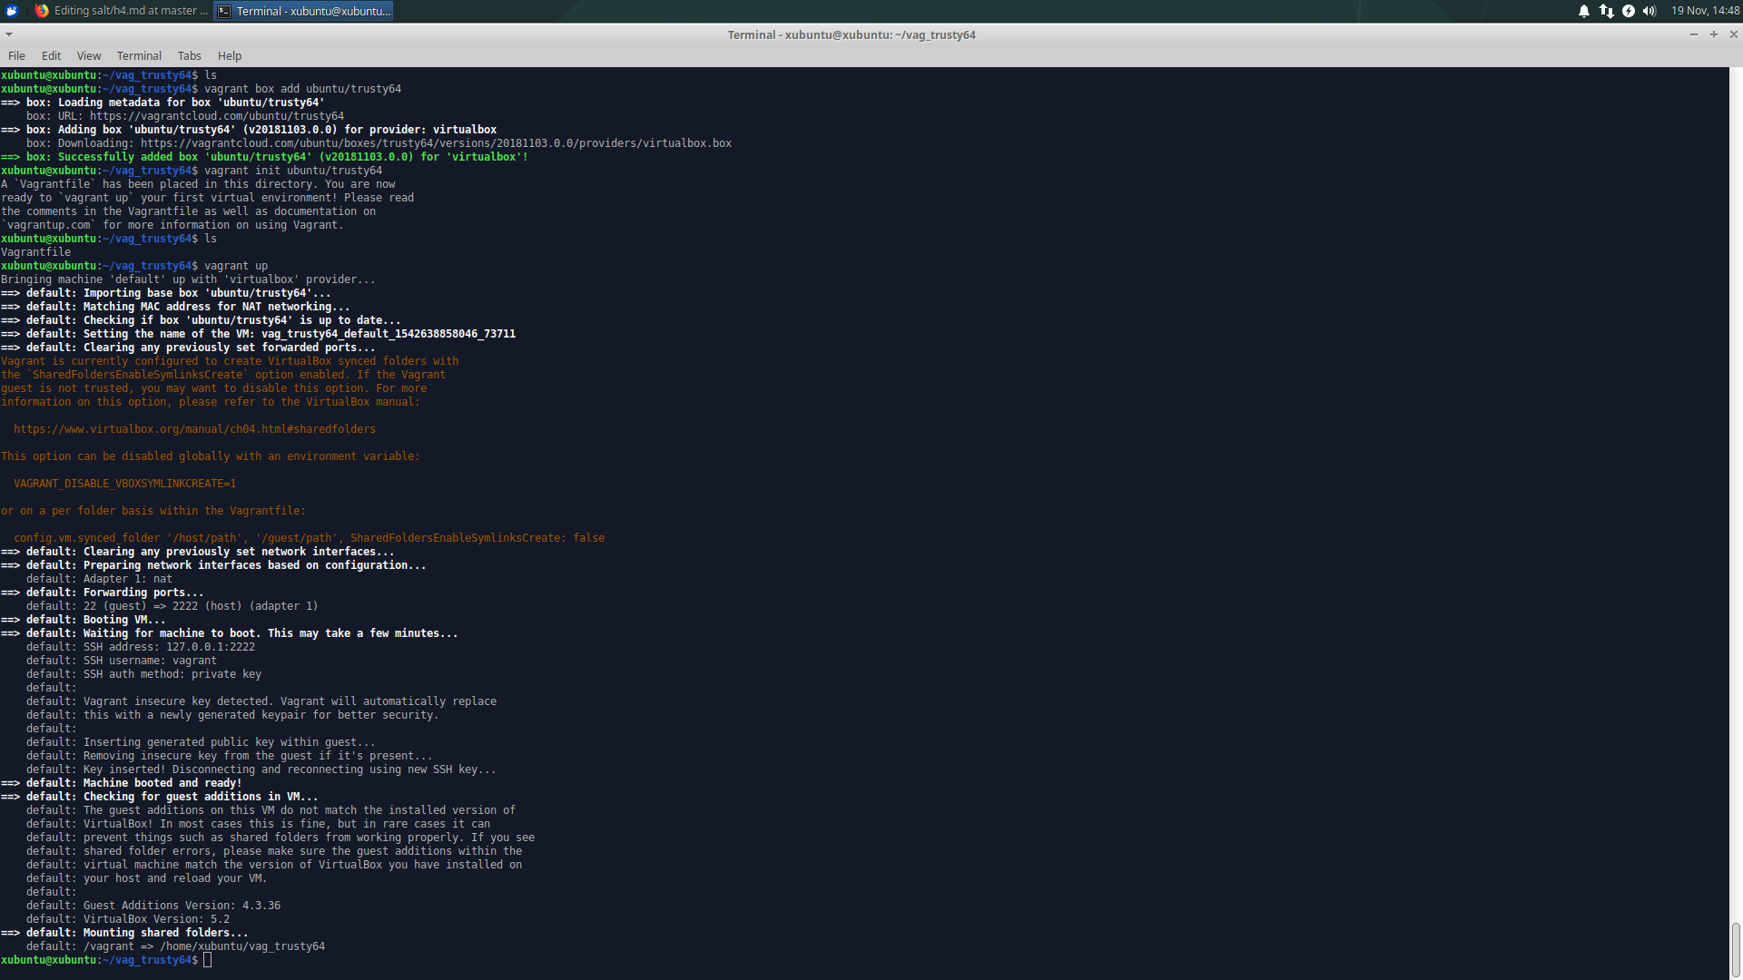Image resolution: width=1743 pixels, height=980 pixels.
Task: Open the Terminal menu
Action: point(139,55)
